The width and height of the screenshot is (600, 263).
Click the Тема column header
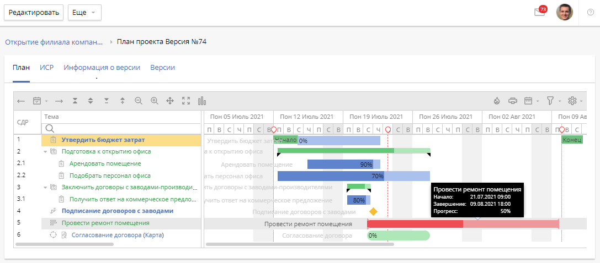pos(121,117)
